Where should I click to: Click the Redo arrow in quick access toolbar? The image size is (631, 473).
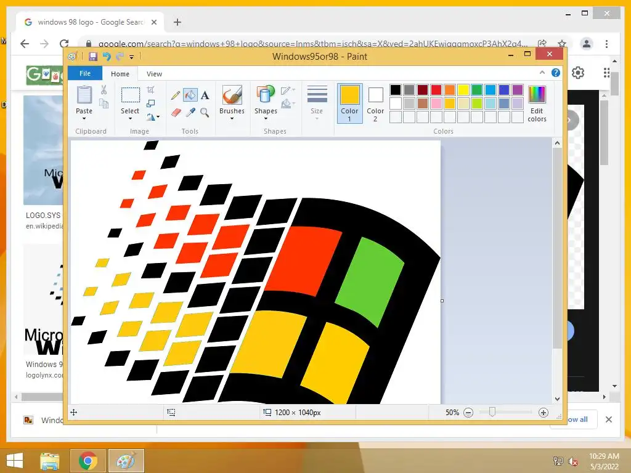[x=120, y=56]
